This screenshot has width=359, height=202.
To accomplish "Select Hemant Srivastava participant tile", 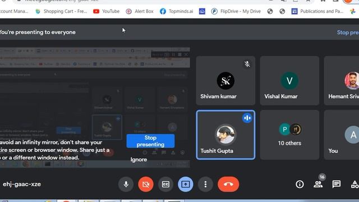I will click(342, 81).
